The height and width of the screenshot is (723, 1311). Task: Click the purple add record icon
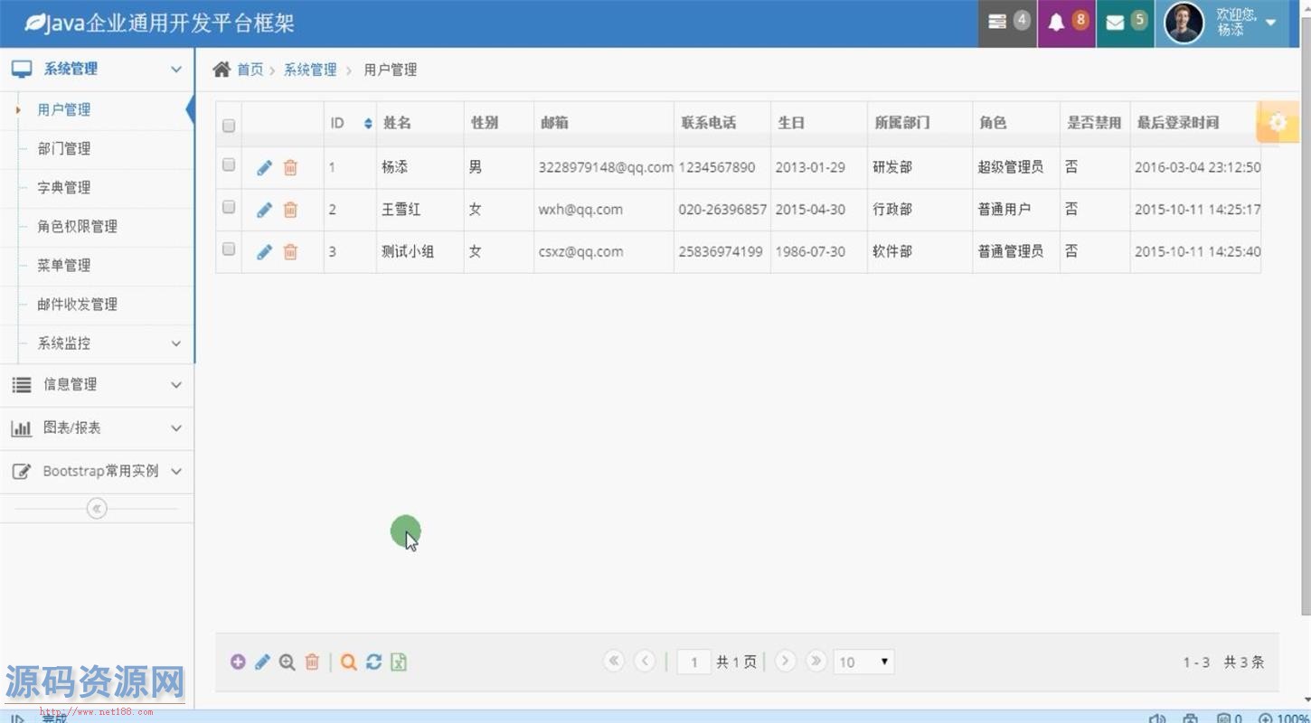238,662
